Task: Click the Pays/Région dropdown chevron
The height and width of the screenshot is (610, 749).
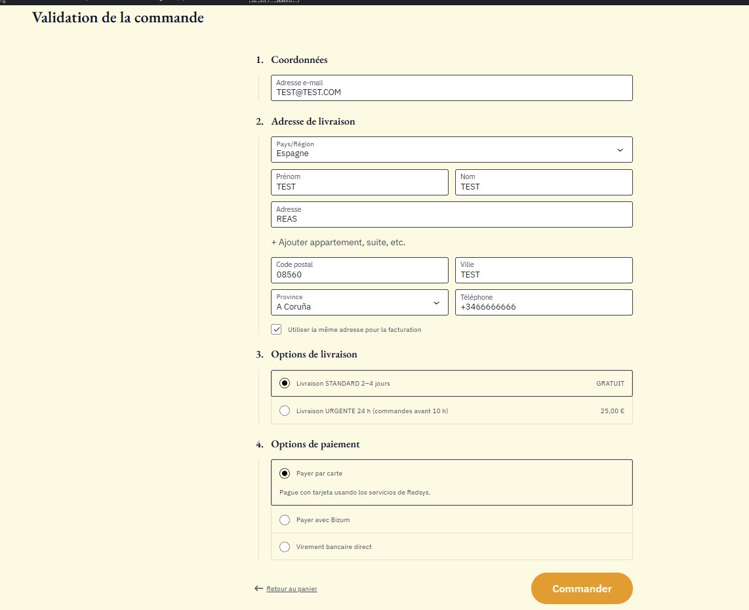Action: pyautogui.click(x=620, y=150)
